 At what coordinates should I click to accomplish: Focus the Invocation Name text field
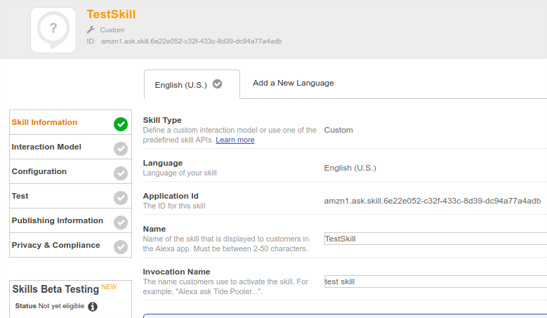tap(435, 281)
